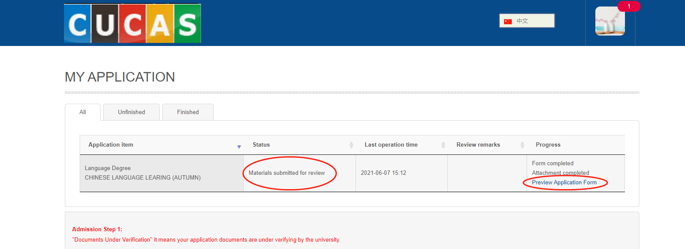Sort by Application item using blue arrow
This screenshot has width=685, height=249.
point(239,147)
